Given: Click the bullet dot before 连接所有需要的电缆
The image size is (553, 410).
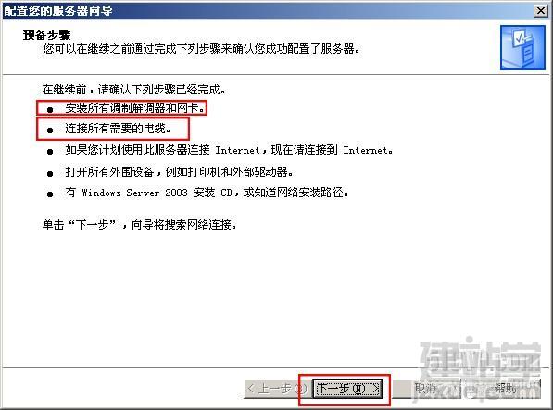Looking at the screenshot, I should pyautogui.click(x=50, y=130).
